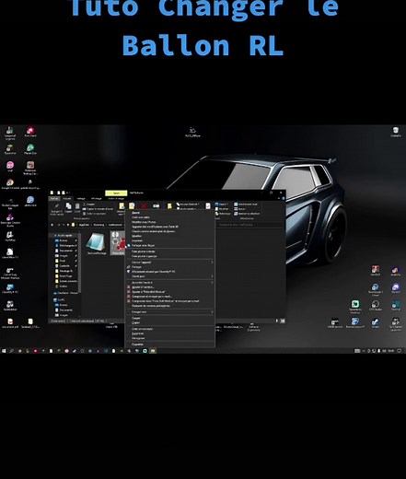Show hidden tray icons chevron in taskbar
The width and height of the screenshot is (406, 479).
coord(364,351)
